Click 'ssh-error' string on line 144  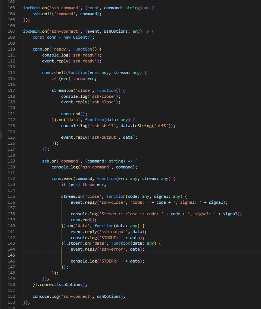pos(112,249)
